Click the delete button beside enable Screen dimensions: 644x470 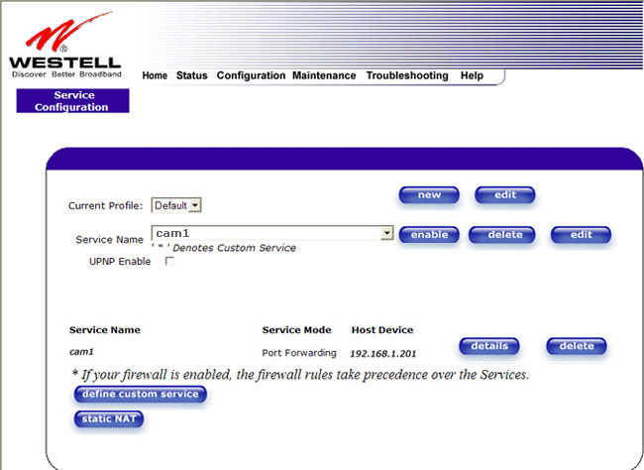(502, 235)
